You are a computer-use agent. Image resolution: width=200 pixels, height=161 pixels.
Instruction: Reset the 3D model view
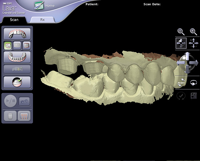click(x=181, y=83)
